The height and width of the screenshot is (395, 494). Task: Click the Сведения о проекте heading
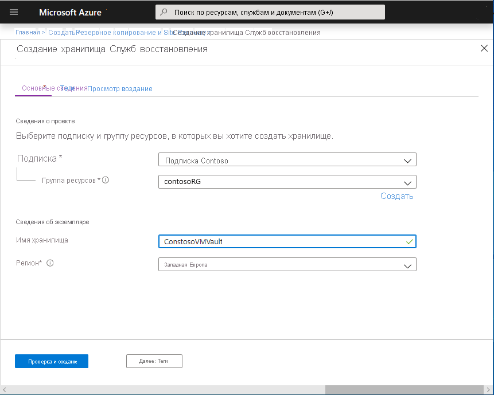[45, 121]
